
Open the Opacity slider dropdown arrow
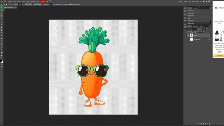206,29
